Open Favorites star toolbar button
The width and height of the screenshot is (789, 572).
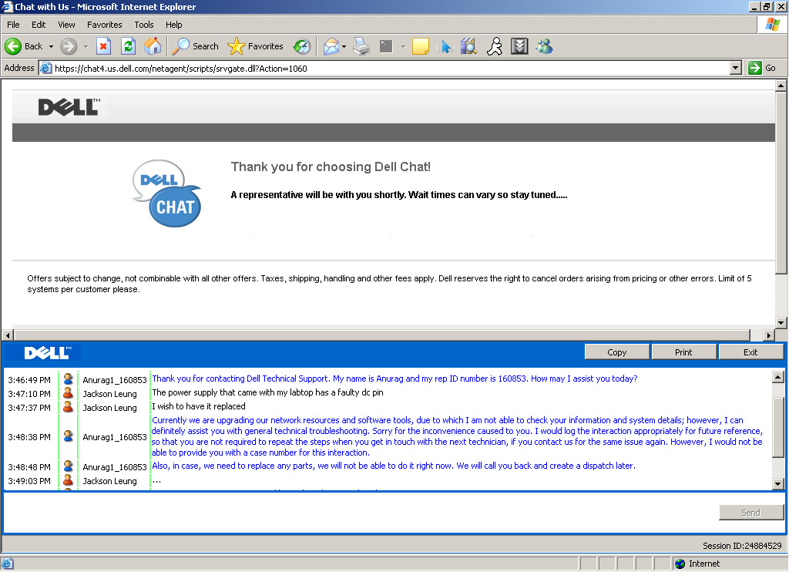255,46
